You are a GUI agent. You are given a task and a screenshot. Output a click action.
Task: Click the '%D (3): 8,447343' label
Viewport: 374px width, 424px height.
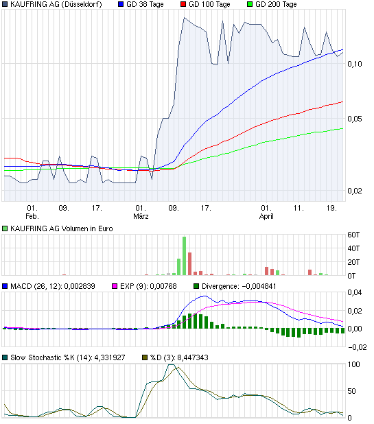click(x=179, y=357)
